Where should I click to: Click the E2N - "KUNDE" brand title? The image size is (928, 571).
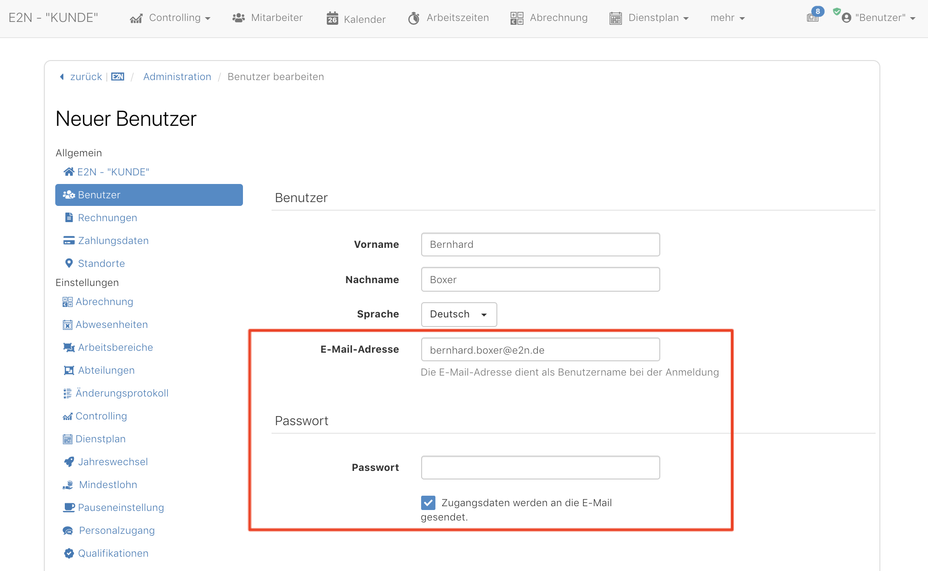53,18
